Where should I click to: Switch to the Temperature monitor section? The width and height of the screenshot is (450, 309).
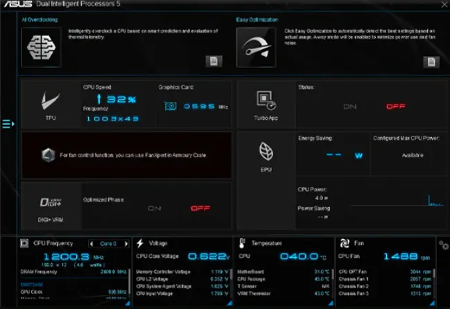pyautogui.click(x=267, y=244)
